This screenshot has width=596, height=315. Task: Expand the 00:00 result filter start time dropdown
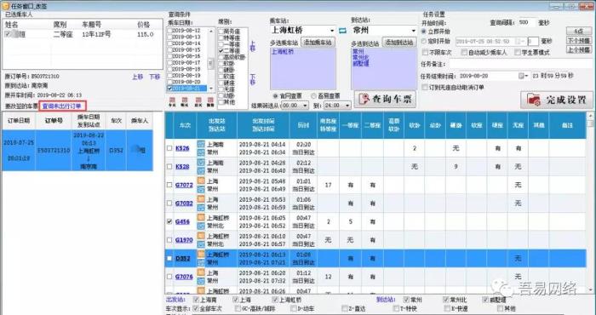click(306, 106)
